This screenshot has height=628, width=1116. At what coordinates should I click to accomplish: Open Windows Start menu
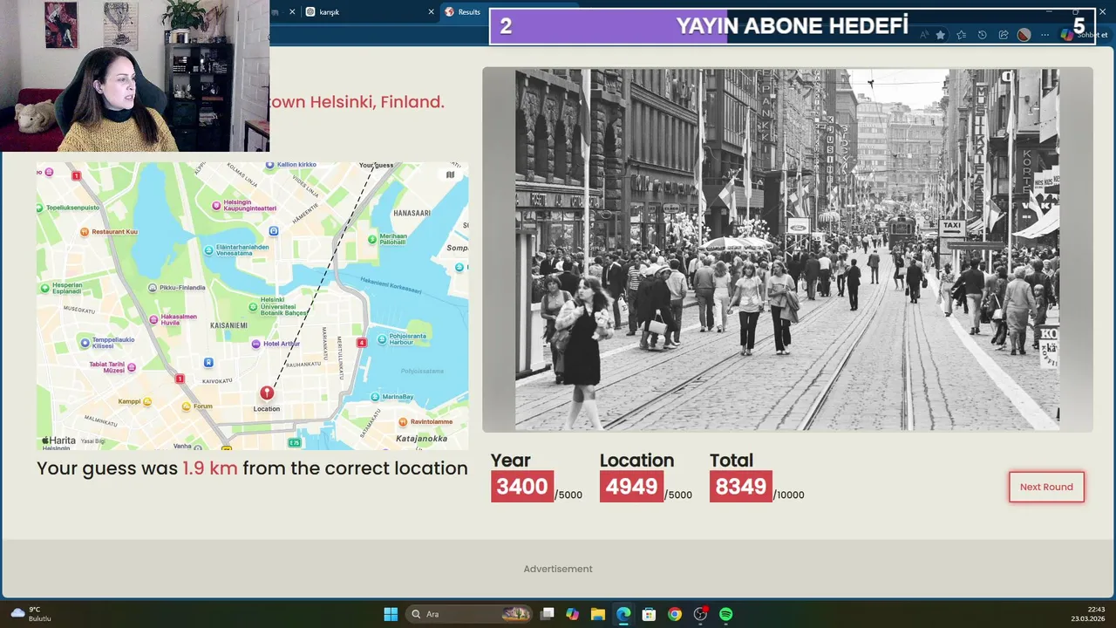[x=391, y=614]
